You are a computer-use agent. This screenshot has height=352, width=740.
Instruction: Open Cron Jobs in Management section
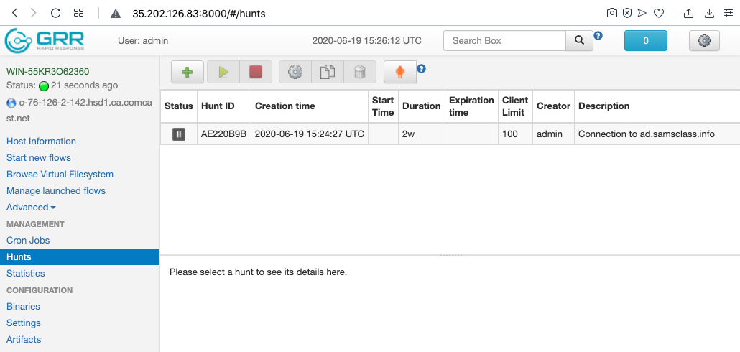click(28, 240)
